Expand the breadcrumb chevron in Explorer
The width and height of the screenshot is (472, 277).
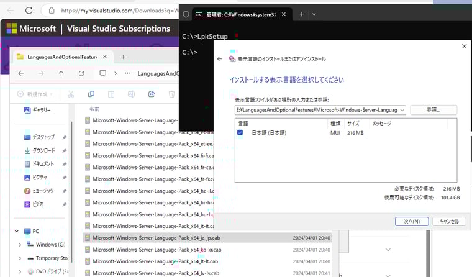116,73
